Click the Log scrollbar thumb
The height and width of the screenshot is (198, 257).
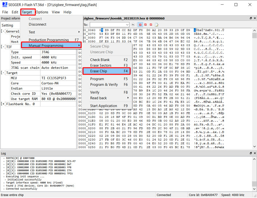[x=254, y=183]
